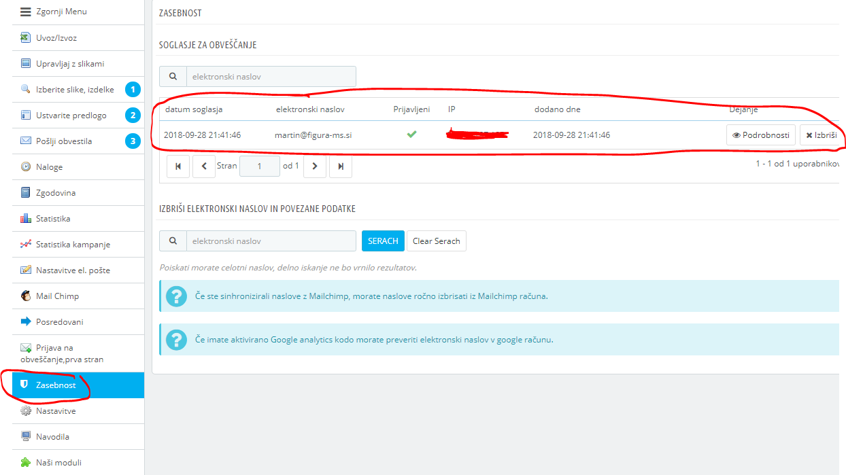The width and height of the screenshot is (846, 475).
Task: Click the question mark icon in the Google analytics notice
Action: coord(177,340)
